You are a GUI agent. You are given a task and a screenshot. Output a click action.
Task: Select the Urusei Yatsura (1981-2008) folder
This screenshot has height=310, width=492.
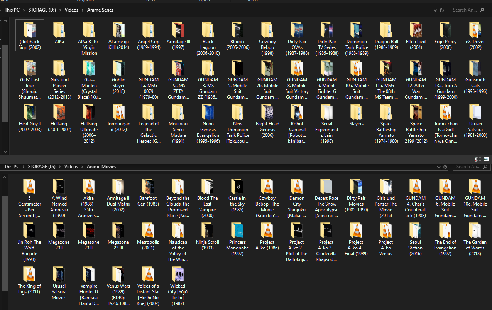pyautogui.click(x=475, y=120)
